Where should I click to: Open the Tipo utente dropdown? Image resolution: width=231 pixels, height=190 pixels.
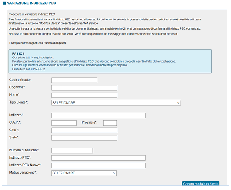click(x=116, y=103)
